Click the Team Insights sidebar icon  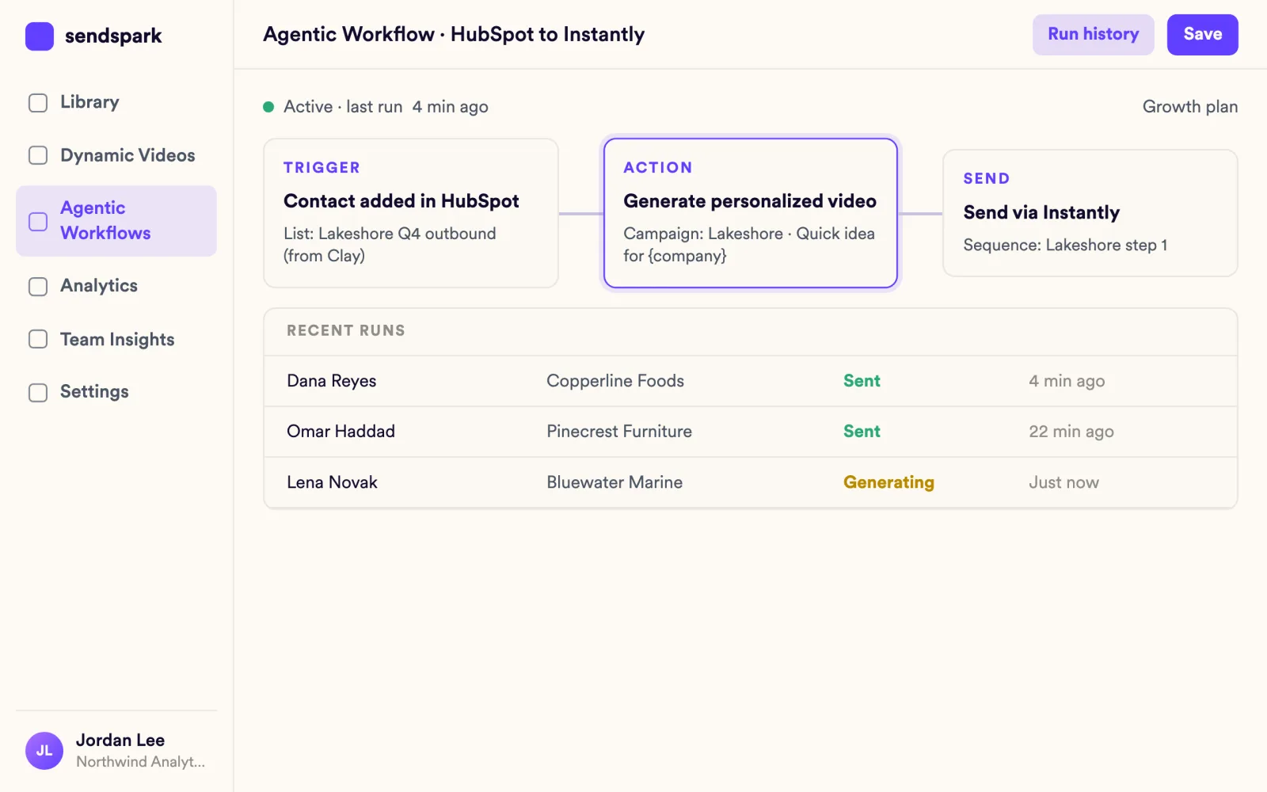coord(38,339)
